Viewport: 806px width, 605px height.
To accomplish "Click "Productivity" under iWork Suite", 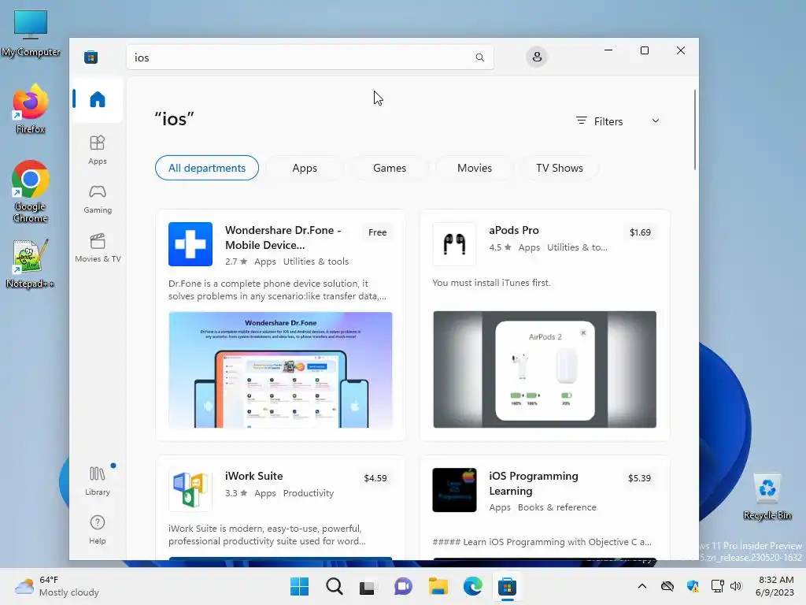I will click(309, 493).
